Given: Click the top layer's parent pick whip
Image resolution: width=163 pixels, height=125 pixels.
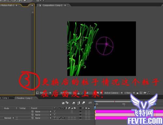Looking at the screenshot, I should [32, 112].
